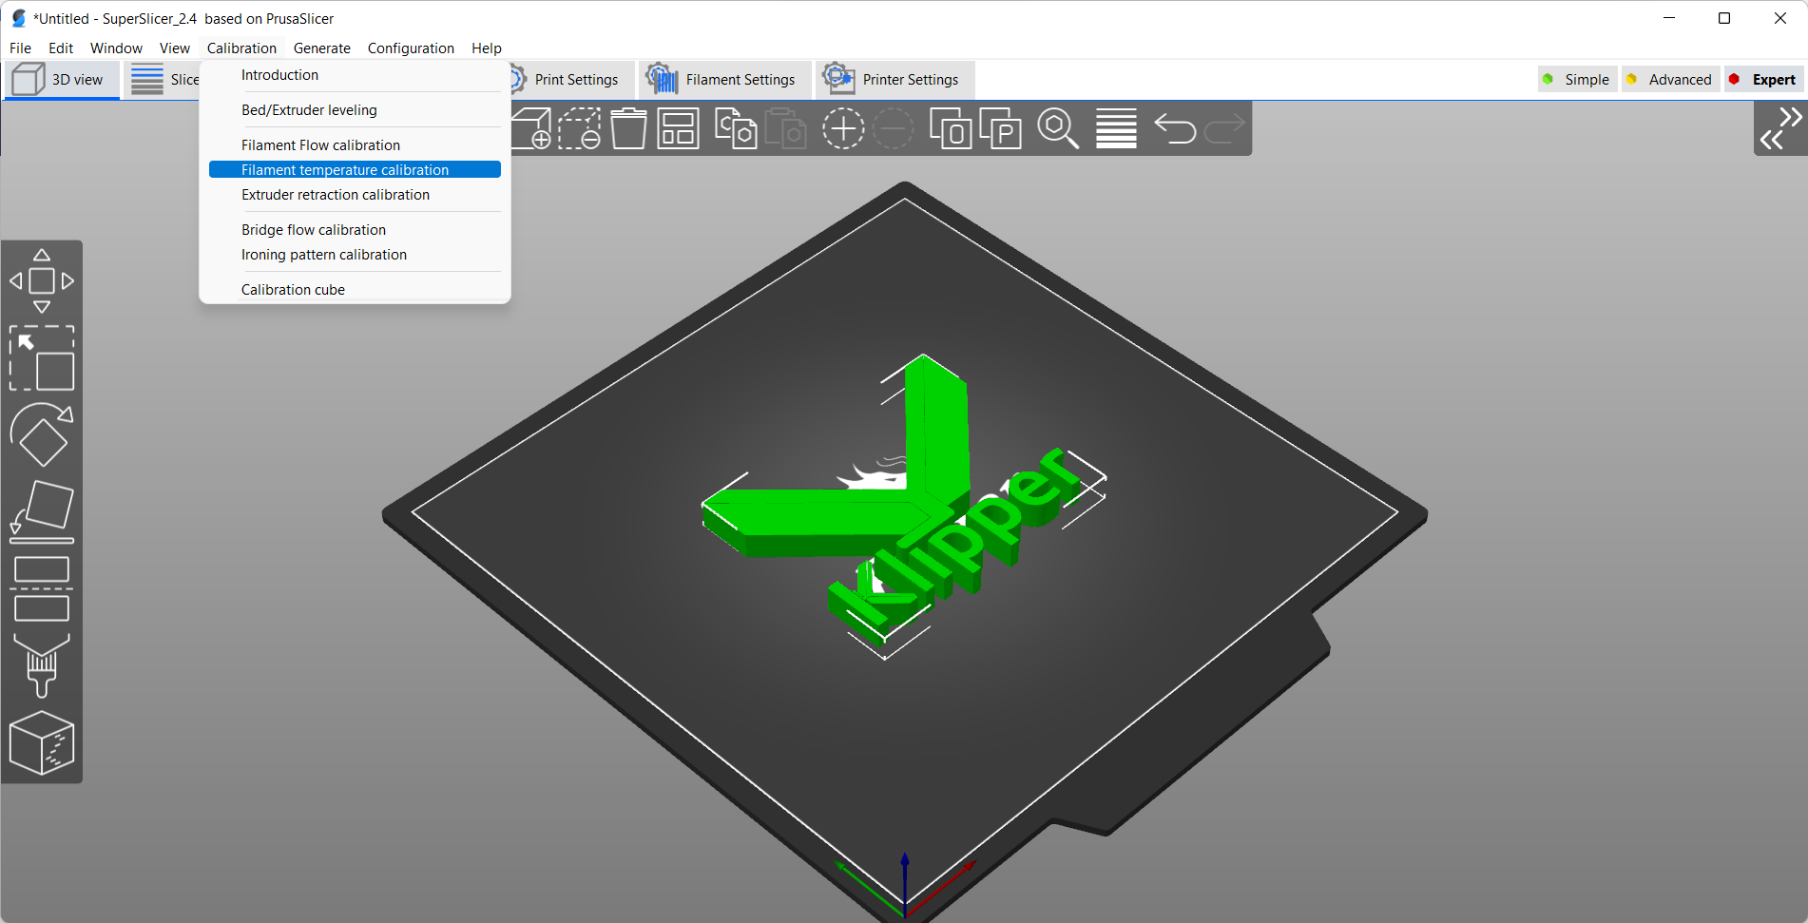Viewport: 1808px width, 923px height.
Task: Choose Bridge flow calibration
Action: pyautogui.click(x=355, y=230)
